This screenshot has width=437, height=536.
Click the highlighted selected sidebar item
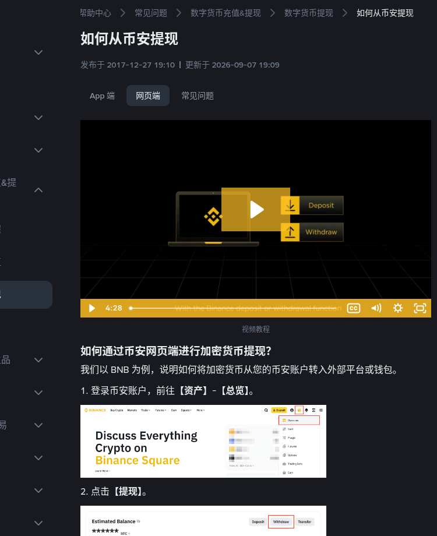[26, 295]
